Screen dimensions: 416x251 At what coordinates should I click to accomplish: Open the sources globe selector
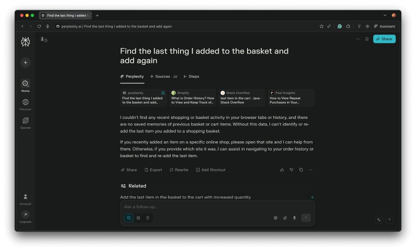pyautogui.click(x=276, y=218)
